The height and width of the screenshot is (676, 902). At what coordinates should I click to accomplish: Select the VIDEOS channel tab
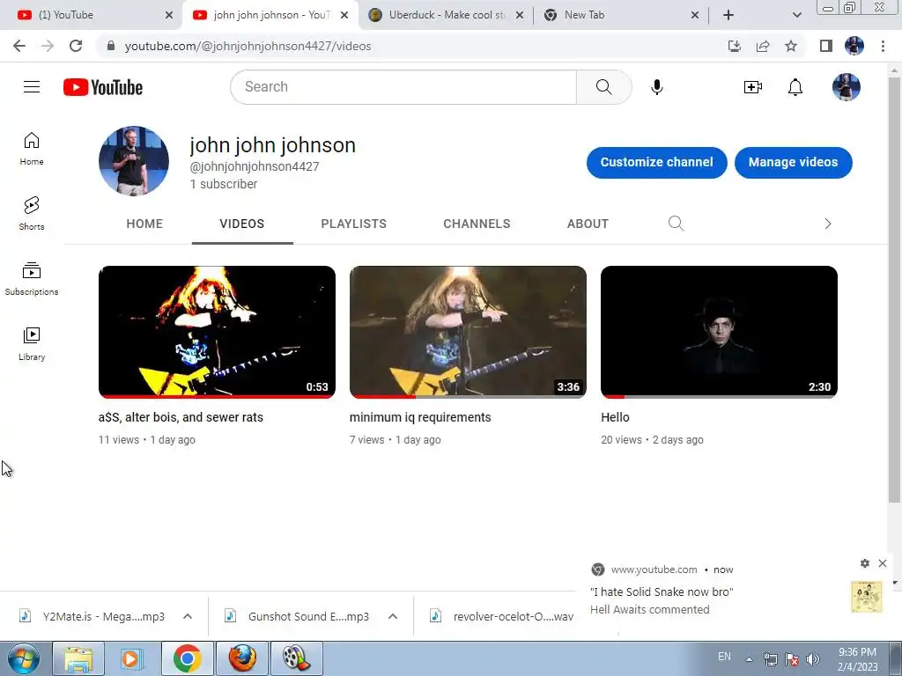pyautogui.click(x=241, y=224)
